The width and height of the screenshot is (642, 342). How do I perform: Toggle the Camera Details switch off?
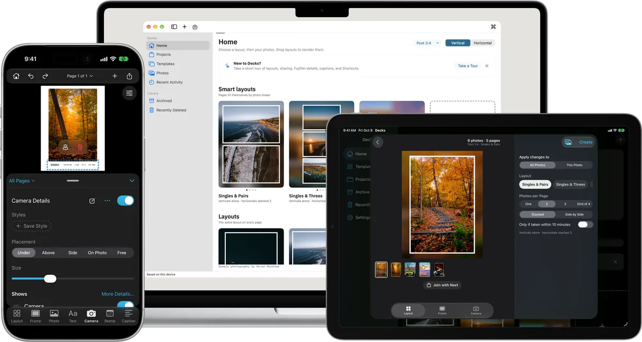pos(125,201)
